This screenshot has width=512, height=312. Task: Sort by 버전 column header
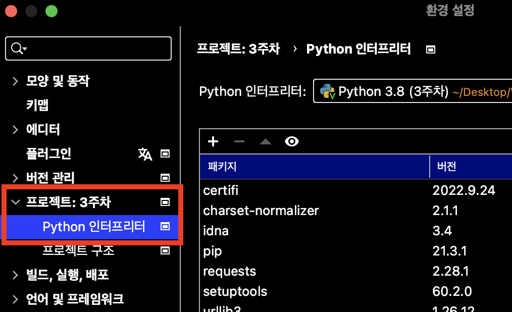pos(471,167)
